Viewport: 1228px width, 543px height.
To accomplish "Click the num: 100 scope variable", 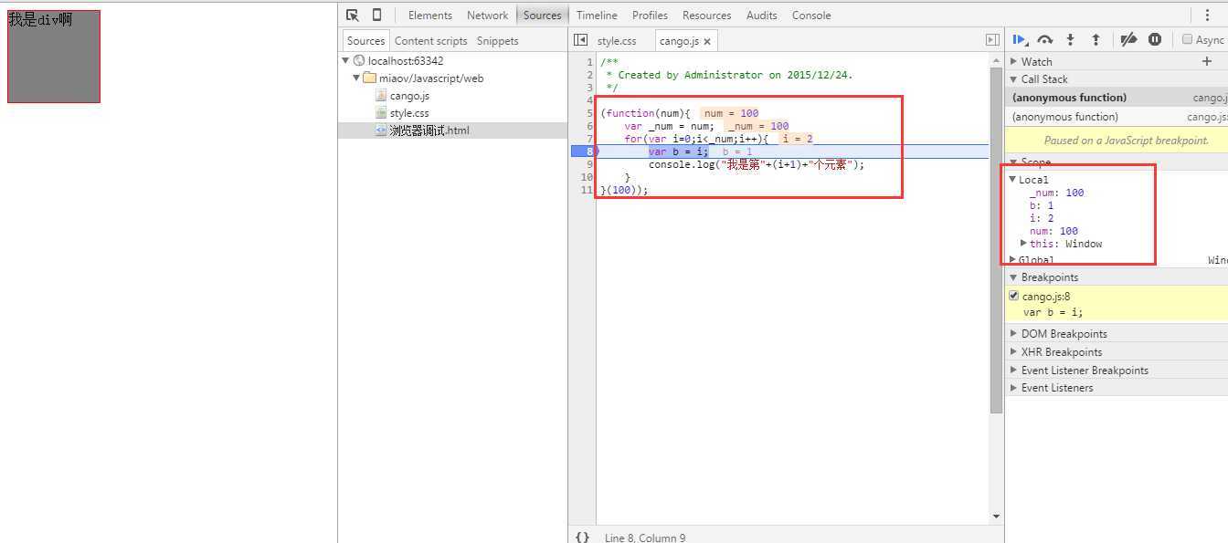I will 1053,231.
